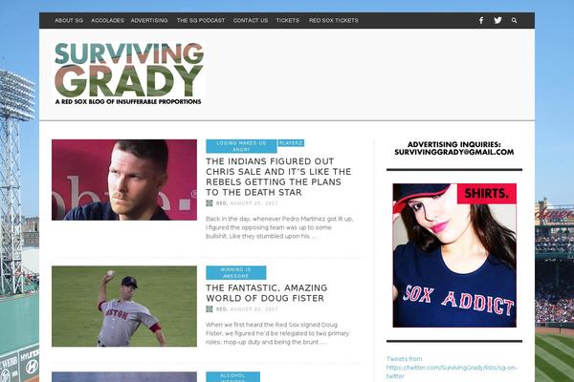Click the August 22, 2017 post date

pyautogui.click(x=254, y=309)
